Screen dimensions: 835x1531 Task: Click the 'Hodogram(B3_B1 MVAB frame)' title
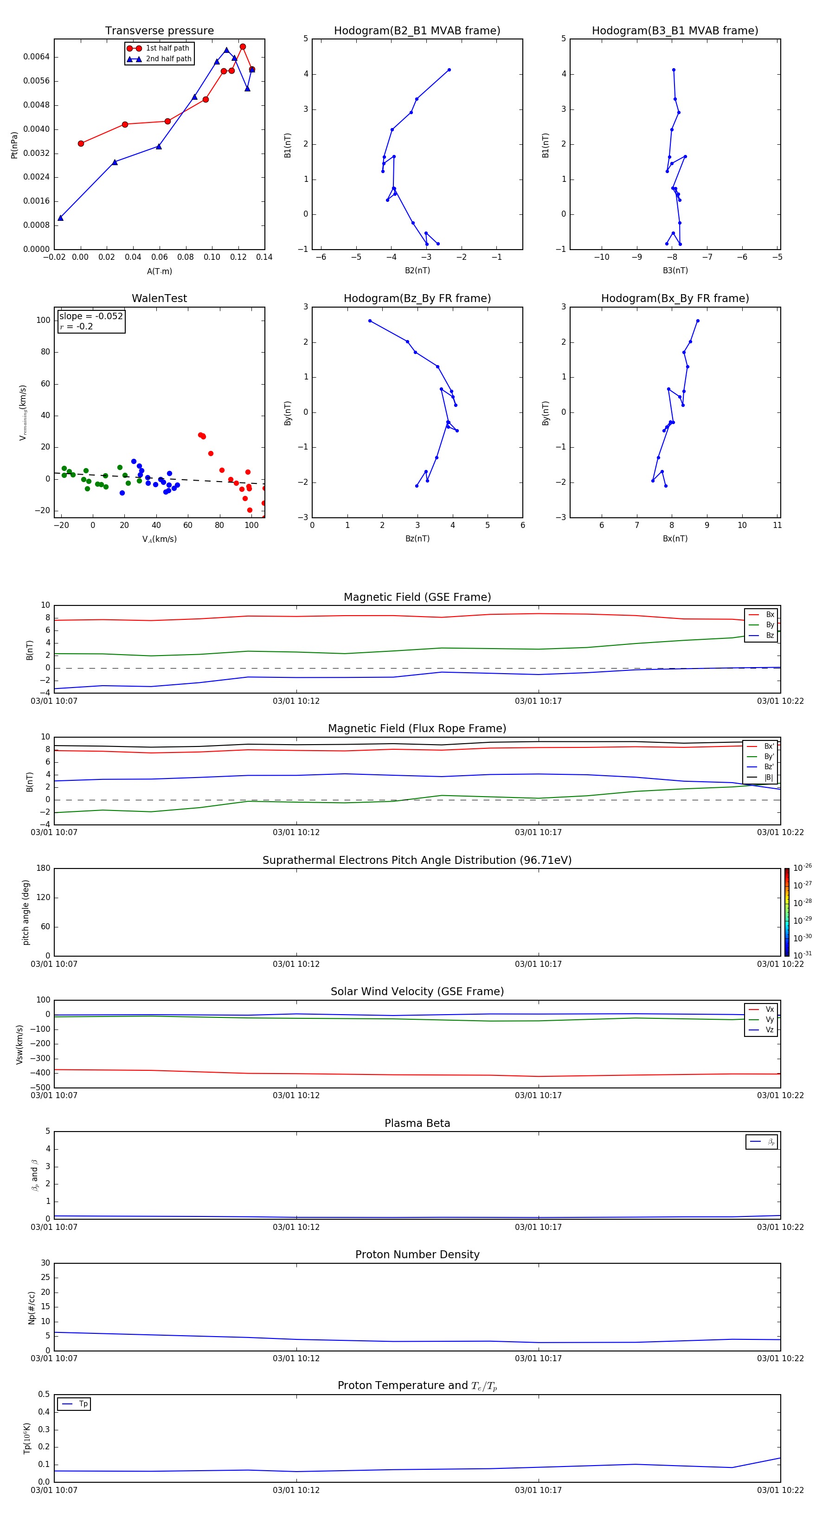click(x=675, y=31)
